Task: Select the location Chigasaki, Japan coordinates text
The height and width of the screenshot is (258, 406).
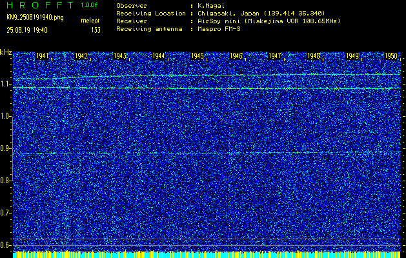Action: point(261,13)
